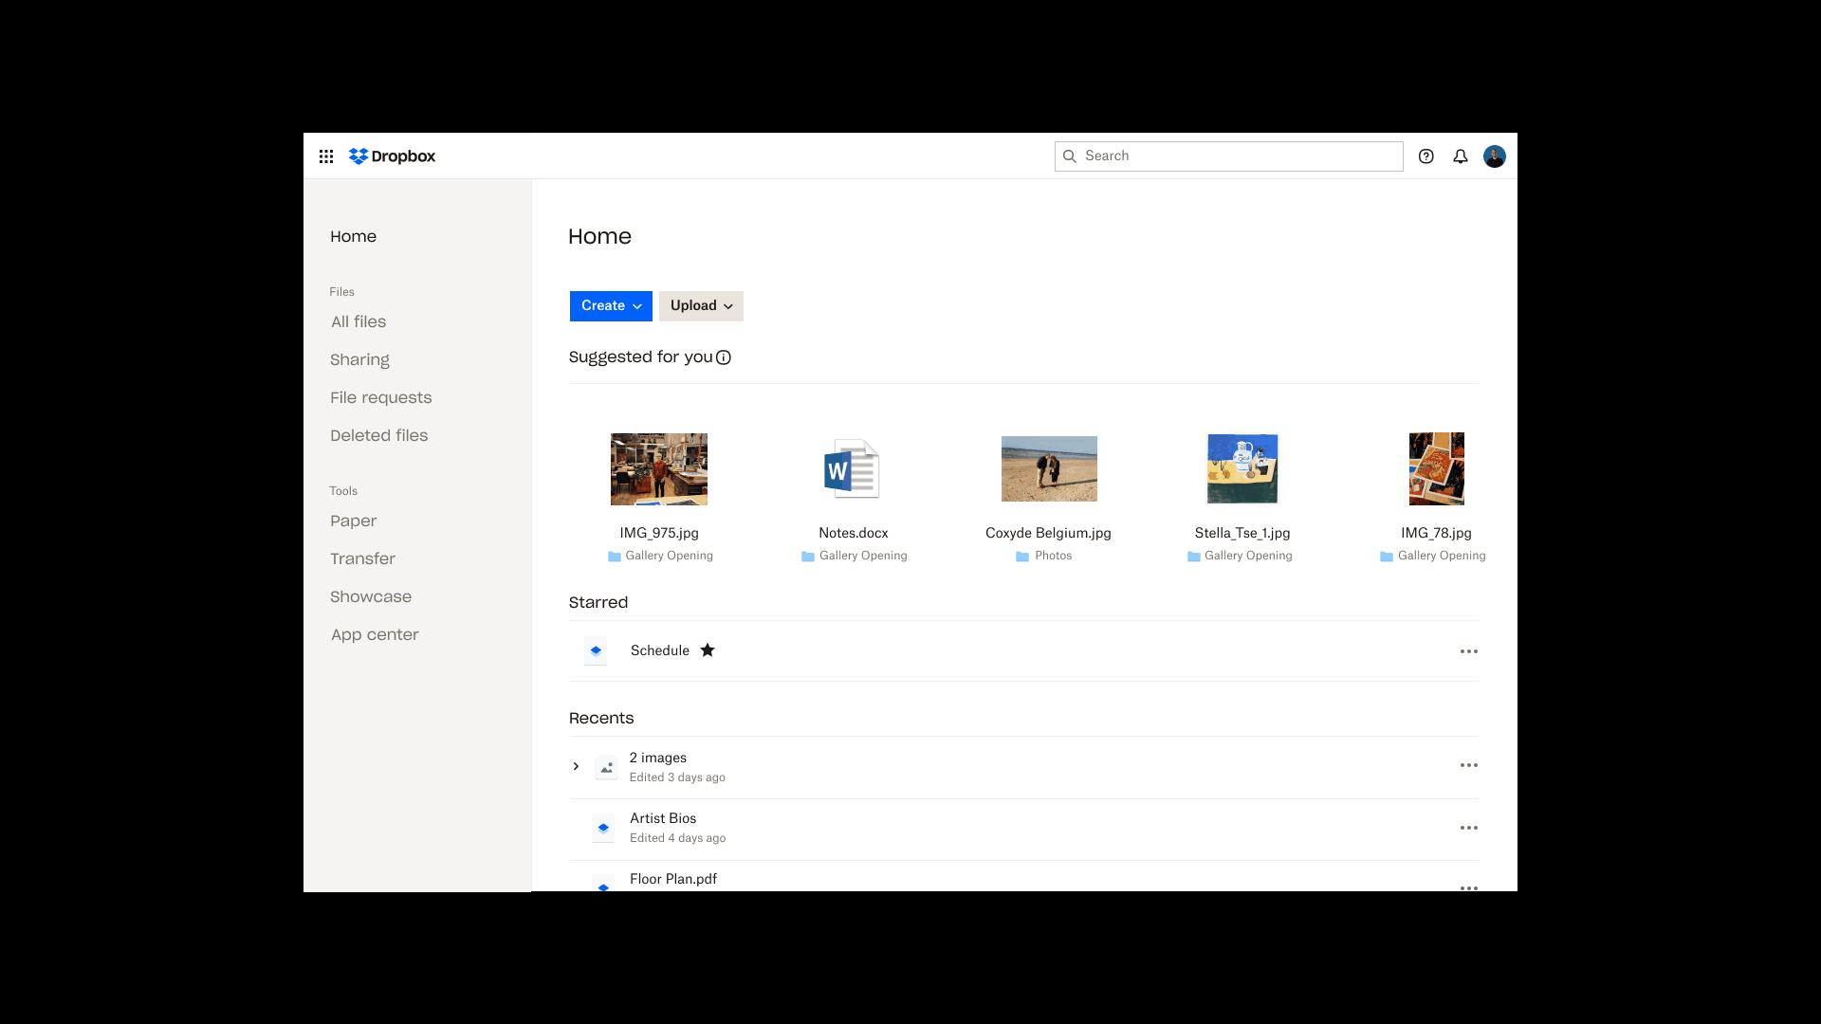
Task: Open the Showcase tool
Action: coord(371,596)
